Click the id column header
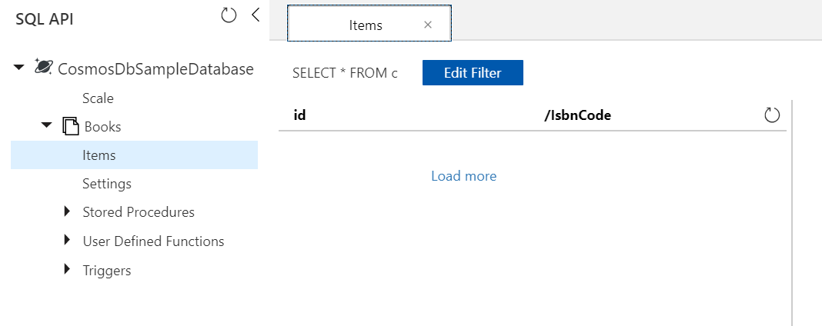The width and height of the screenshot is (822, 326). 300,115
